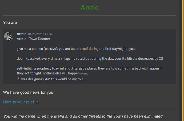
Task: Click the 'You are' text
Action: click(10, 23)
